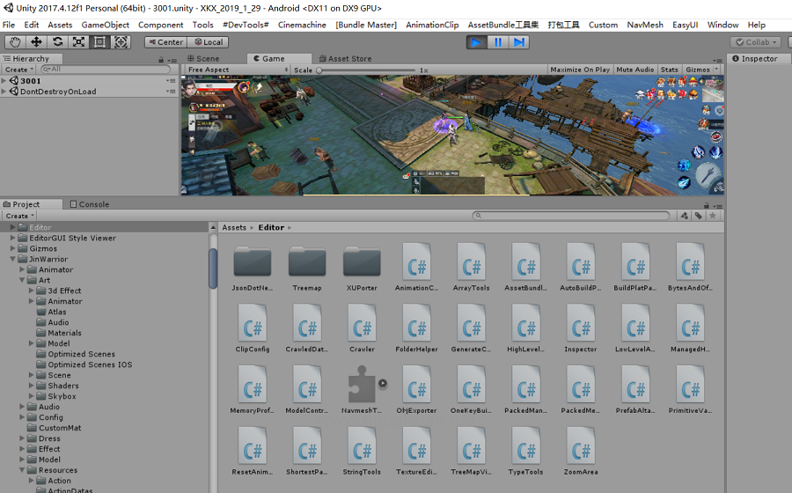Expand the 3001 scene in Hierarchy
The width and height of the screenshot is (792, 493).
4,81
